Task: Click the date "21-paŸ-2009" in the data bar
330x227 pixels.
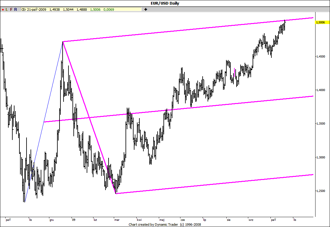Action: point(37,10)
